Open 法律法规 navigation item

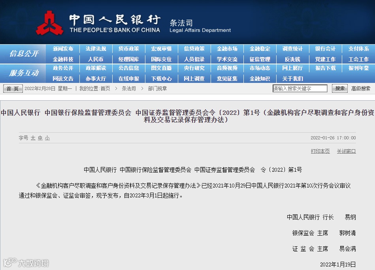[x=96, y=49]
